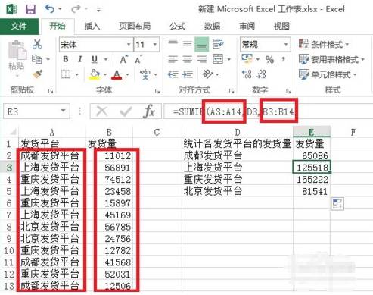This screenshot has width=373, height=295.
Task: Switch to the 视图 ribbon tab
Action: tap(281, 26)
